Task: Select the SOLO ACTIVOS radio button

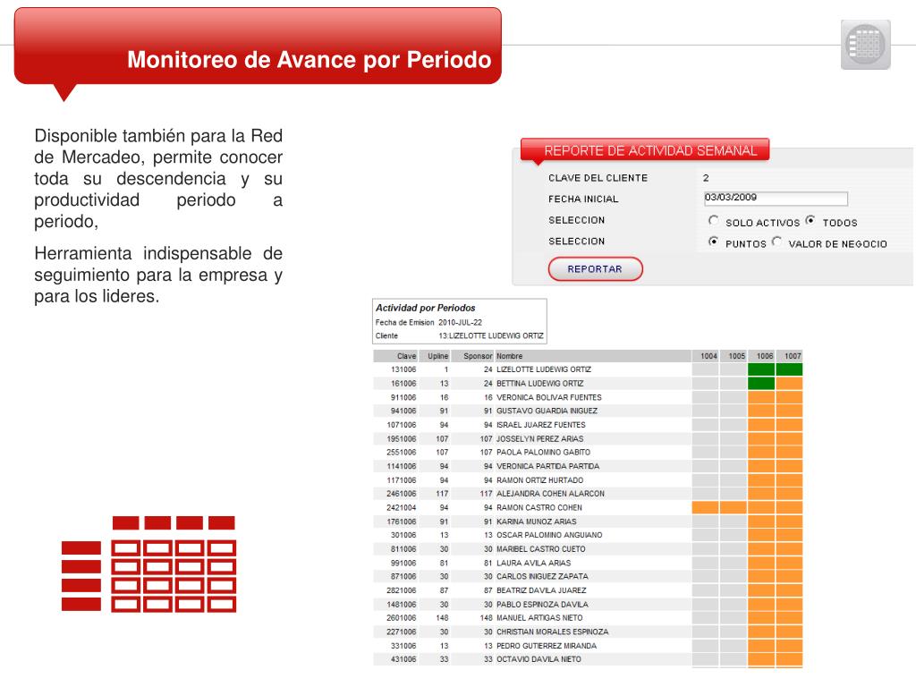Action: tap(713, 220)
